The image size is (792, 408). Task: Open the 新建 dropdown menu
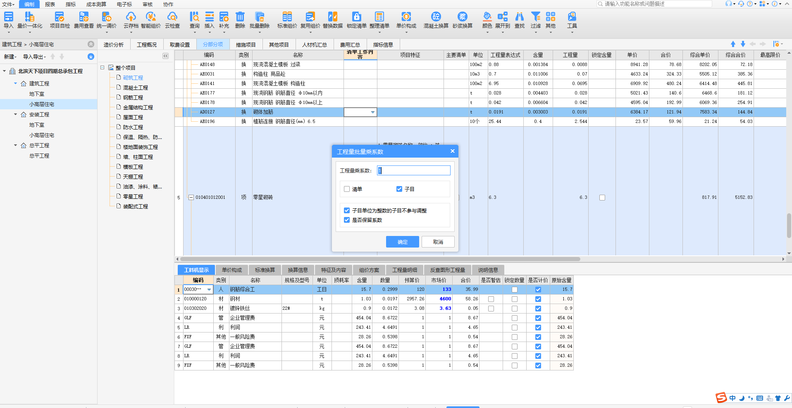click(10, 57)
